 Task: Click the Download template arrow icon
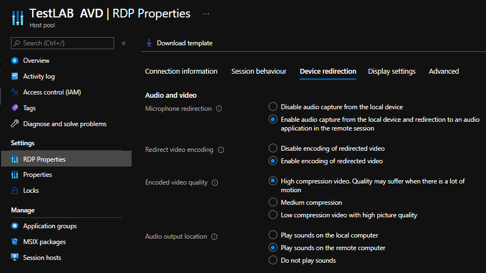149,43
